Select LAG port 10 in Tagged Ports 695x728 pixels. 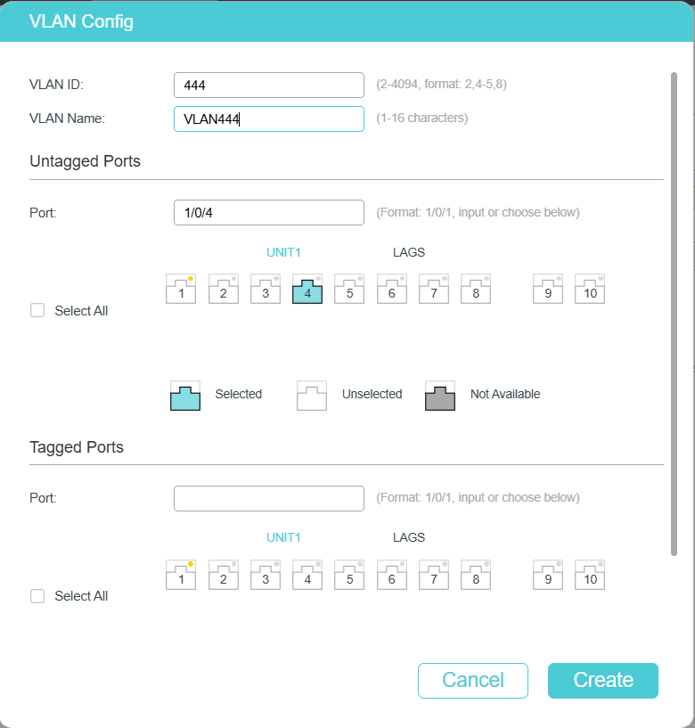click(x=590, y=575)
